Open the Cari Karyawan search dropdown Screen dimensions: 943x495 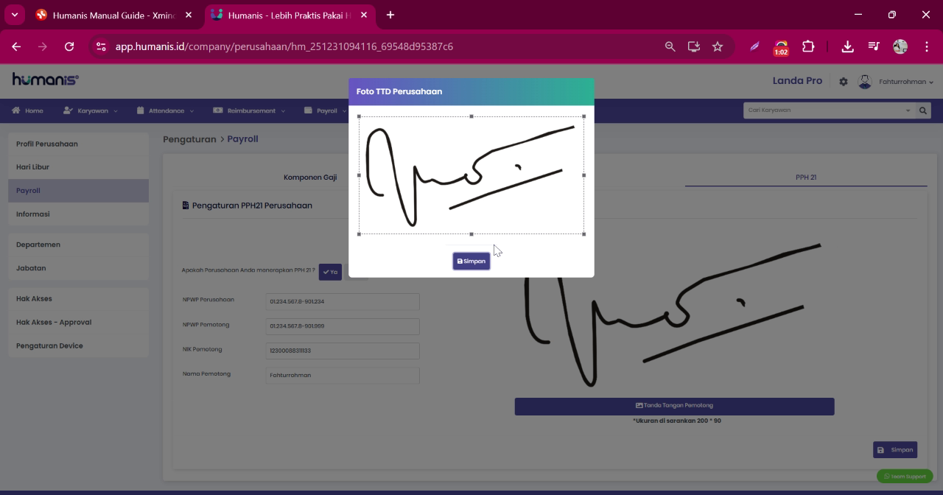pyautogui.click(x=829, y=110)
